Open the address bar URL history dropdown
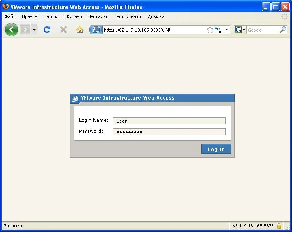 coord(227,30)
